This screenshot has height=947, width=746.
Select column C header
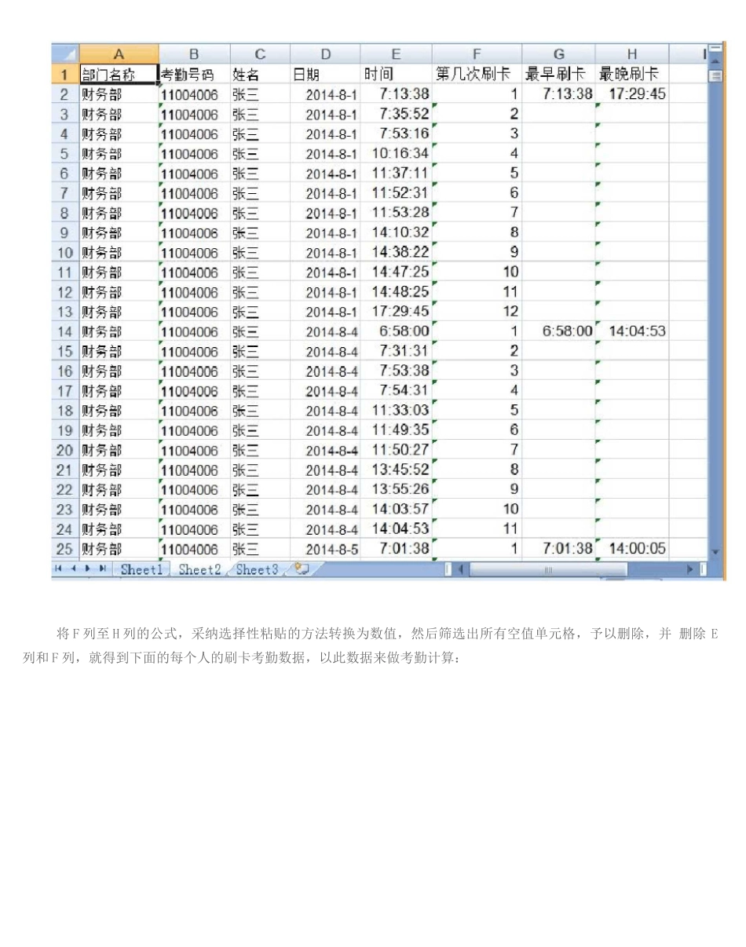point(260,54)
